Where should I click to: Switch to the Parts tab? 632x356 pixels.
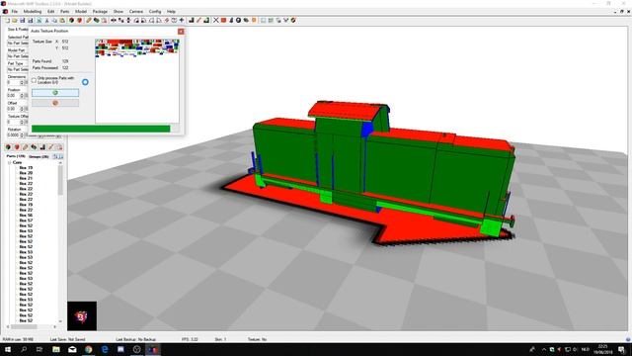(16, 156)
